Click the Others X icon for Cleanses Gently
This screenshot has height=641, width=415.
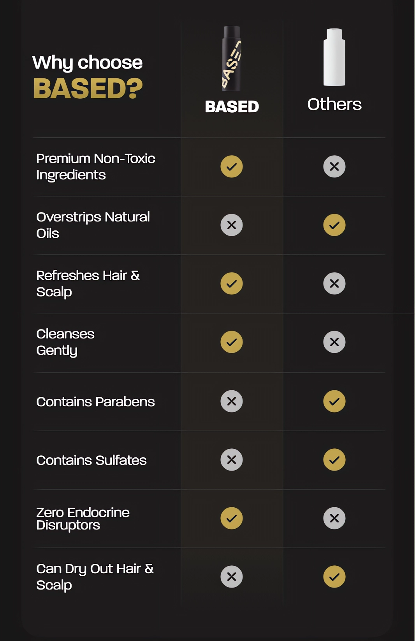[x=334, y=342]
